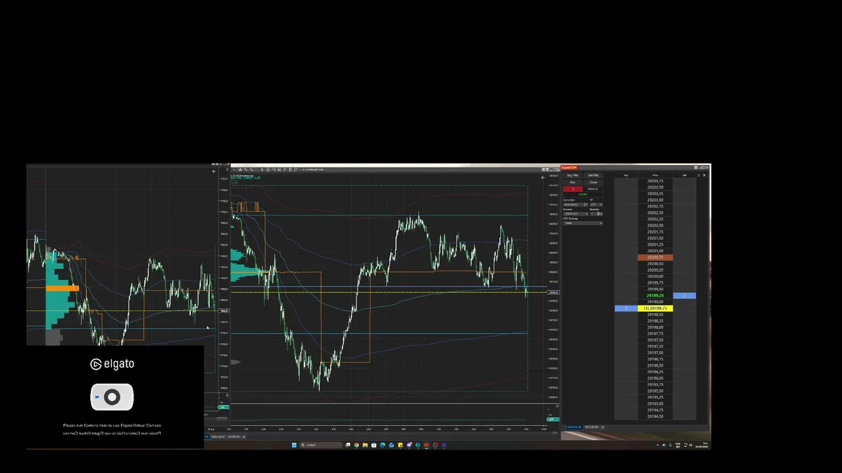This screenshot has width=842, height=473.
Task: Open File Explorer from the taskbar
Action: point(365,445)
